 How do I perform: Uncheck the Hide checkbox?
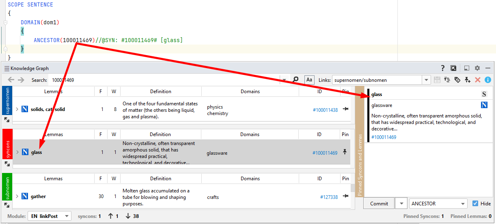475,204
